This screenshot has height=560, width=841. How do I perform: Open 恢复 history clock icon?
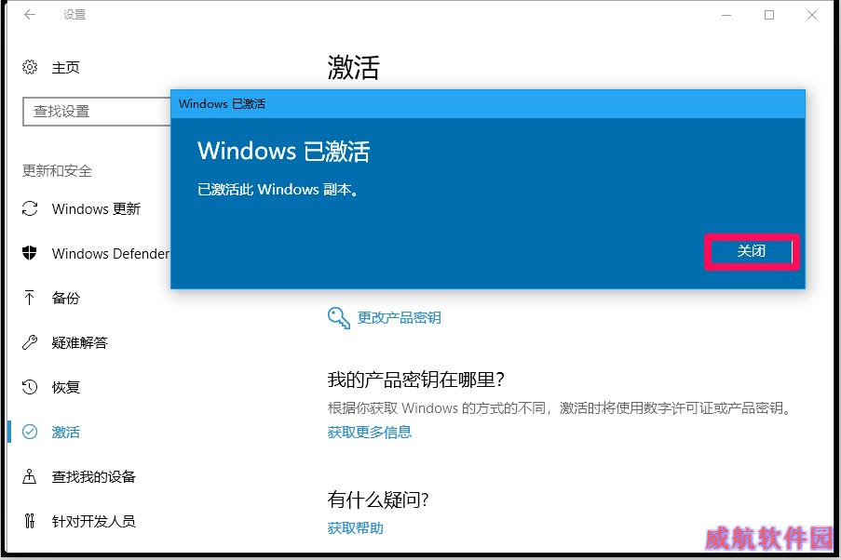(x=30, y=387)
